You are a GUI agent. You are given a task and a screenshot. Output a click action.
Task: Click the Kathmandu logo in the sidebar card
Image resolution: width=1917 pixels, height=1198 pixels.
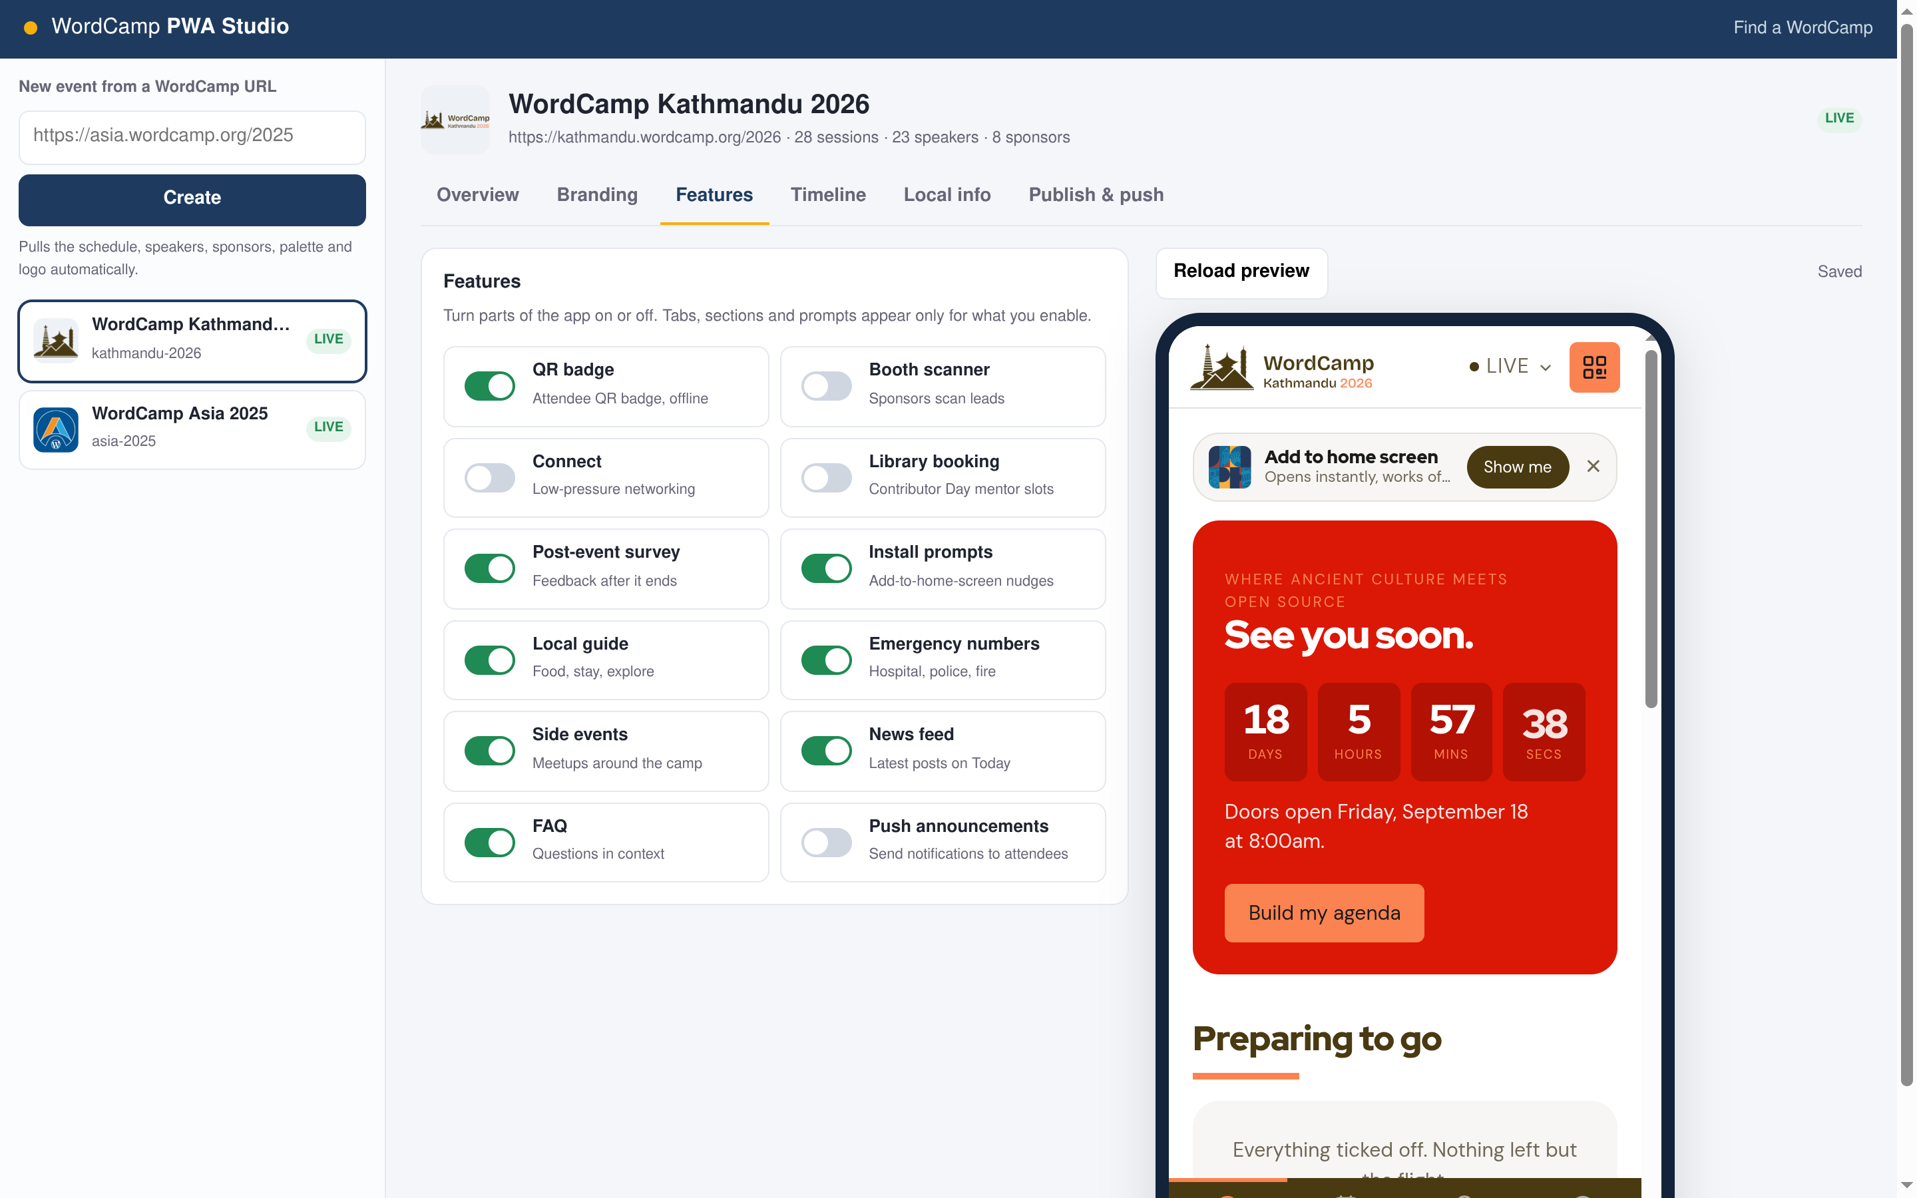(x=55, y=341)
